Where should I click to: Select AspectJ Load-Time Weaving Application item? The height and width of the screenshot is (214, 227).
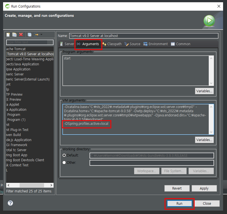(30, 59)
